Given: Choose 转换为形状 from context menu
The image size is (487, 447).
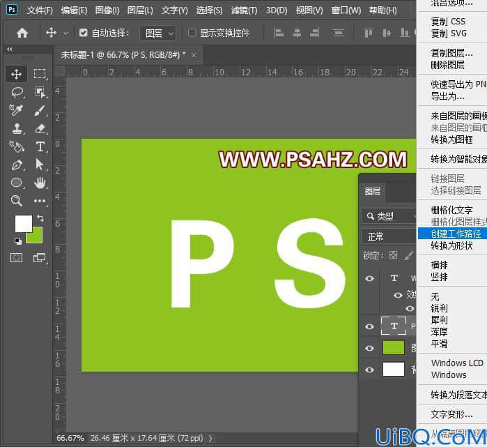Looking at the screenshot, I should (452, 245).
